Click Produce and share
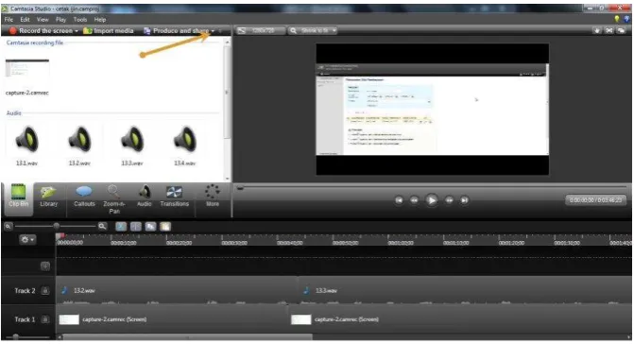 coord(177,31)
